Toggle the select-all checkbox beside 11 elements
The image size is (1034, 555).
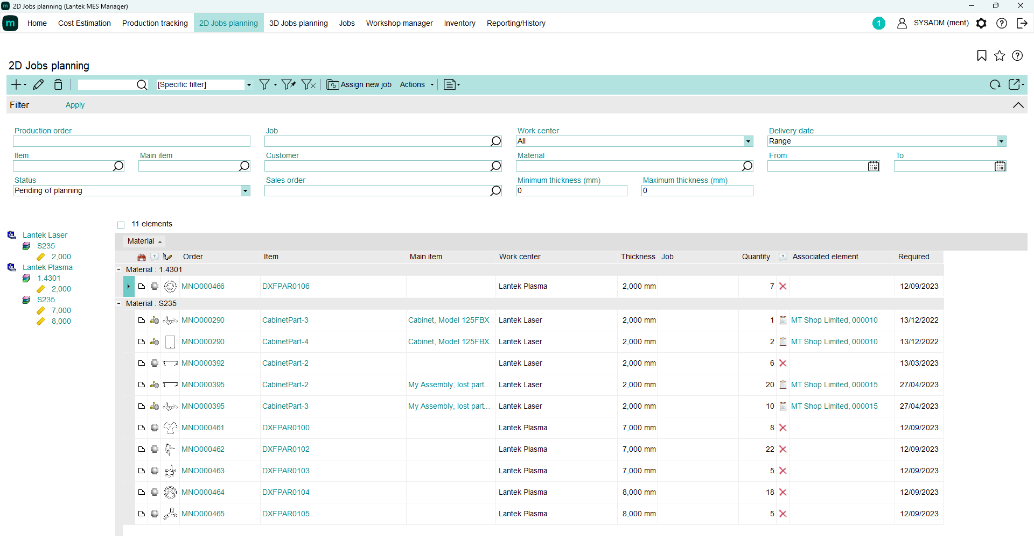(121, 225)
